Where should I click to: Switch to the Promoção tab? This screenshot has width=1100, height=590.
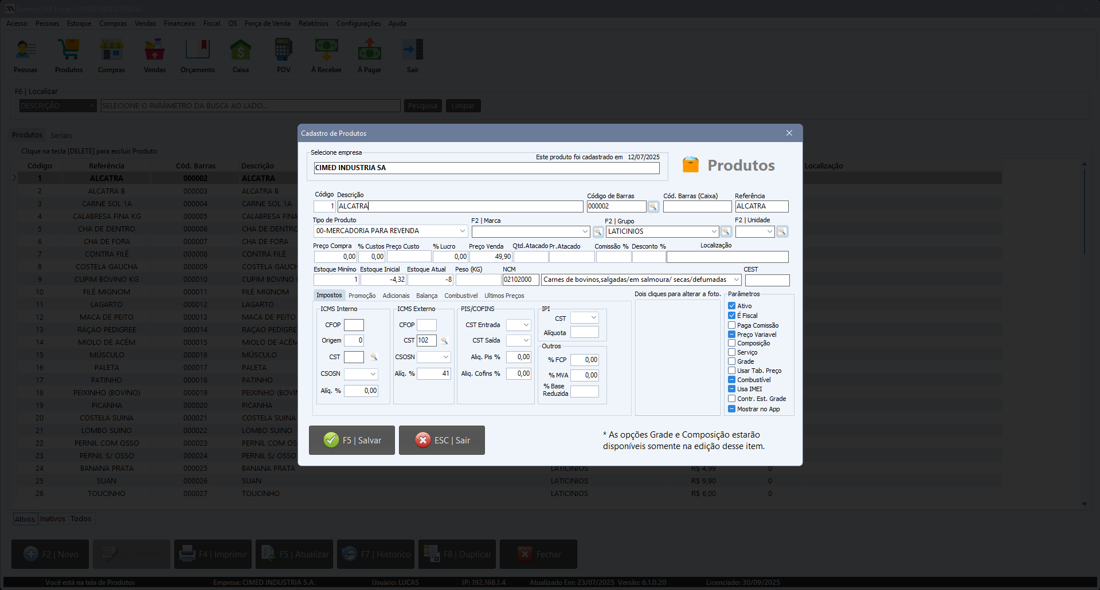362,296
